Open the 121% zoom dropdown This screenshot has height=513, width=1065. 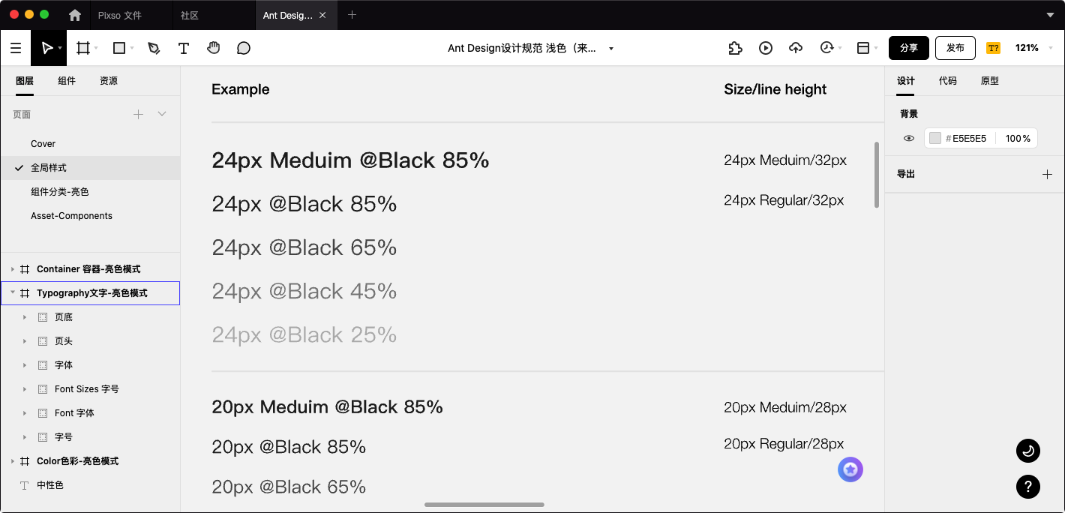tap(1031, 48)
